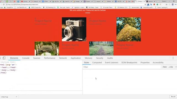The image size is (177, 99).
Task: Close the Facebook tab
Action: click(123, 1)
